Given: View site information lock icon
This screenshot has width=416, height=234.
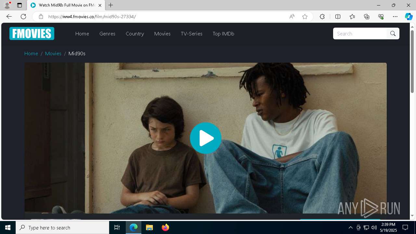Looking at the screenshot, I should click(x=41, y=17).
